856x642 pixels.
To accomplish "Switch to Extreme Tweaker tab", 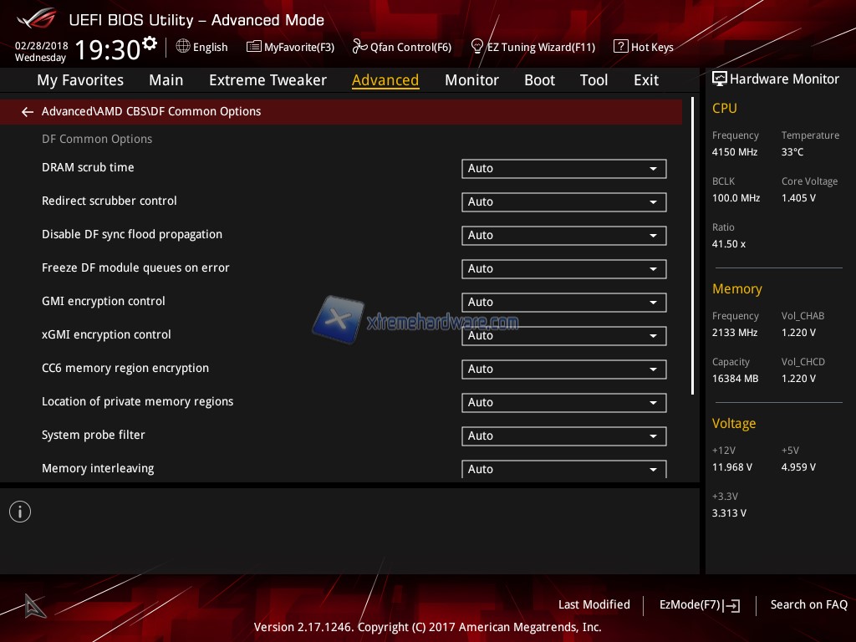I will click(267, 80).
